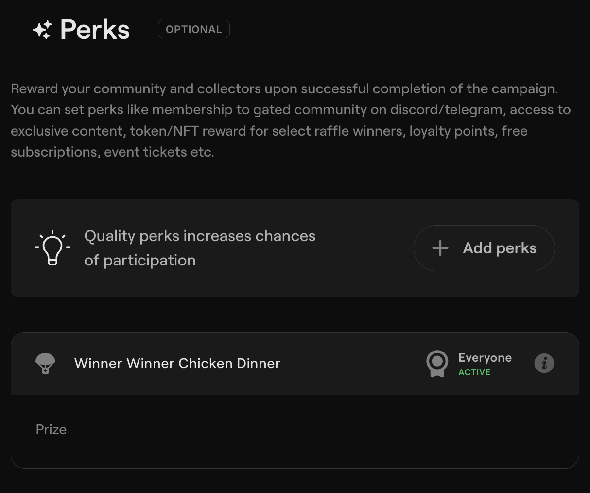The image size is (590, 493).
Task: Click the lightbulb tip icon
Action: (x=52, y=248)
